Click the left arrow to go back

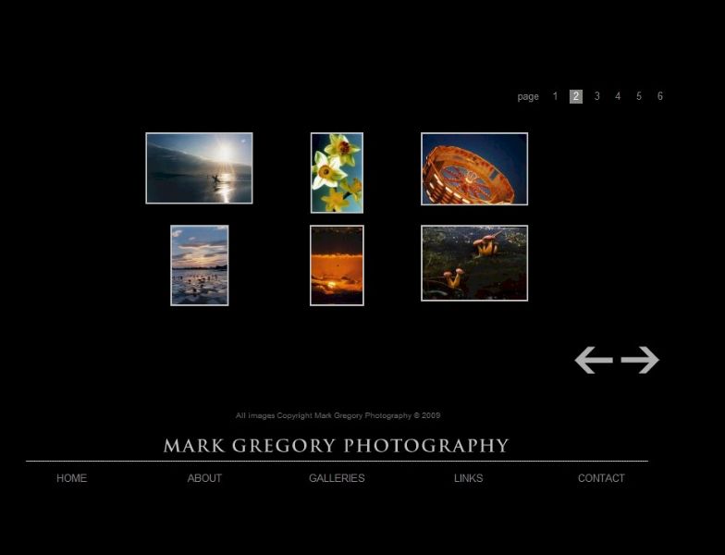click(594, 360)
